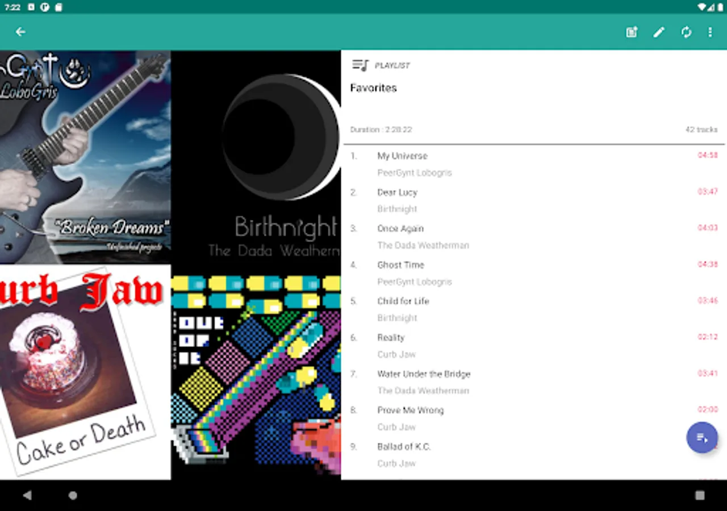
Task: Tap the 04:03 duration of Once Again
Action: pos(708,228)
